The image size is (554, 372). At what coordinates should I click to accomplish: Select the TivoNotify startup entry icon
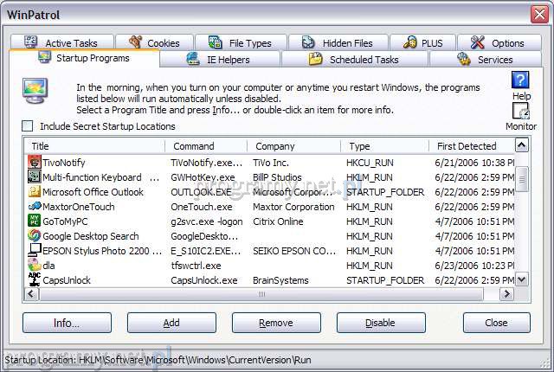[35, 162]
